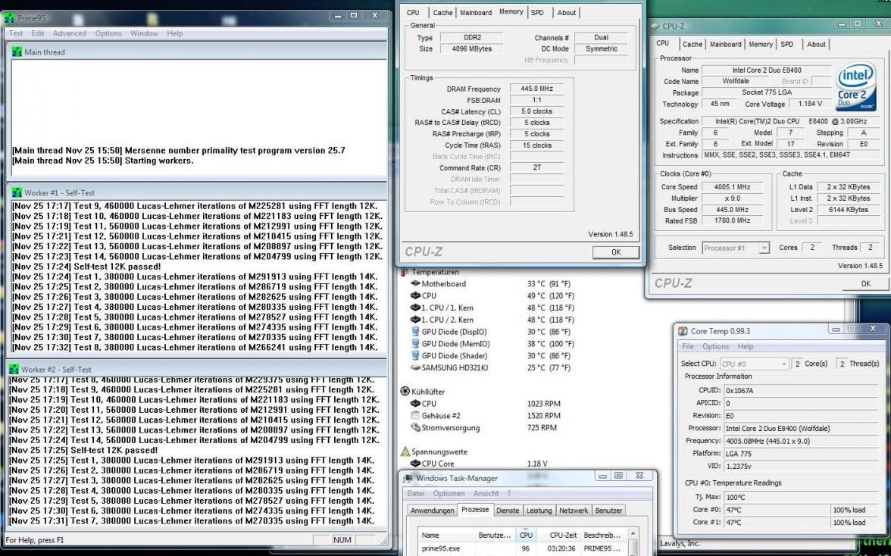The height and width of the screenshot is (556, 891).
Task: Click the Starting workers line in Main thread
Action: (x=103, y=161)
